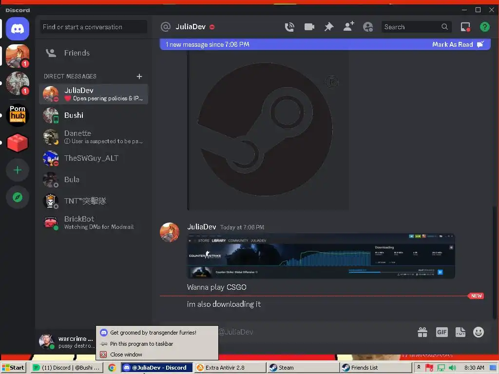Open second server icon with notification badge

(x=18, y=83)
